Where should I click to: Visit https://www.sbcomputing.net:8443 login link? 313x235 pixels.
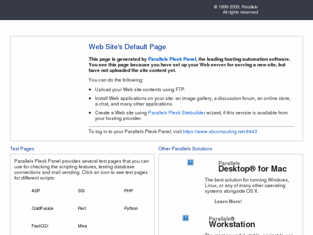point(220,132)
